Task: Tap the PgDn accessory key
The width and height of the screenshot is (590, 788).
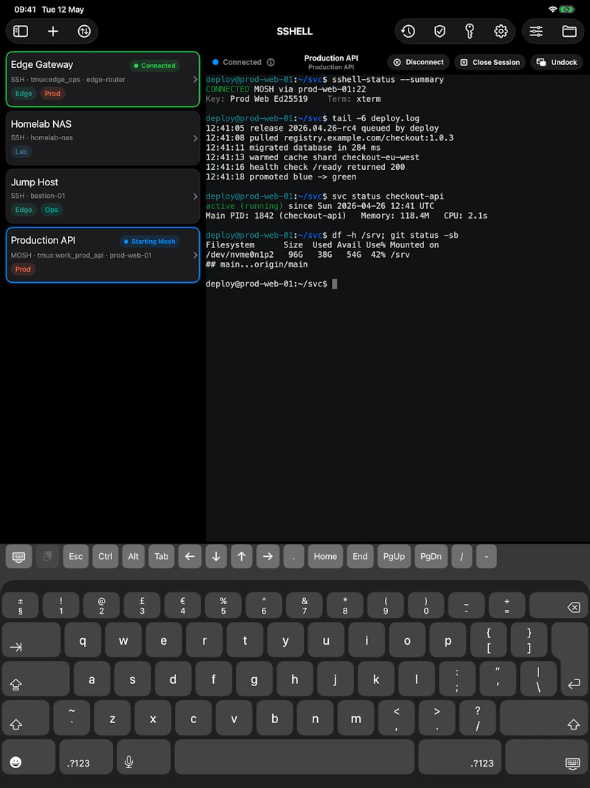Action: 431,556
